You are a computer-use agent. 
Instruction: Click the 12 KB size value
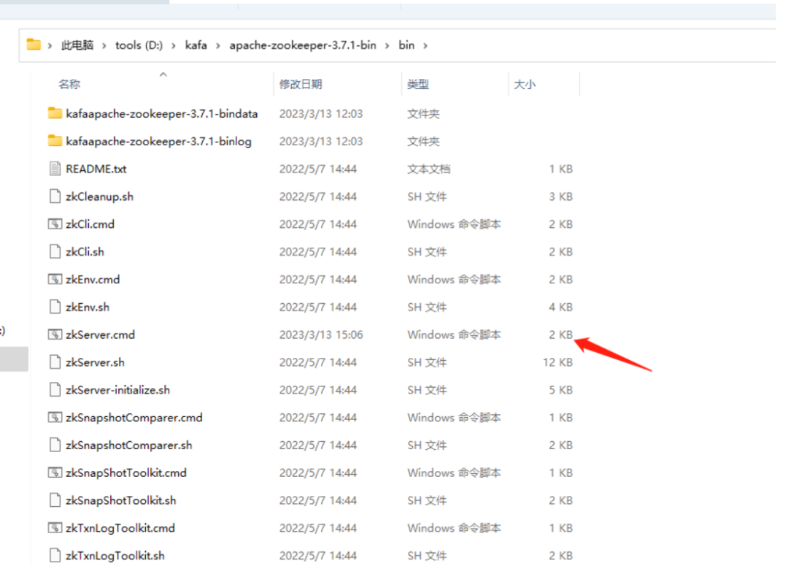click(x=558, y=362)
